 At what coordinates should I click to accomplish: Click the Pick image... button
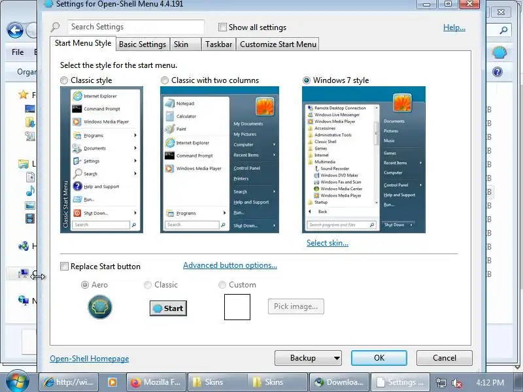coord(296,306)
